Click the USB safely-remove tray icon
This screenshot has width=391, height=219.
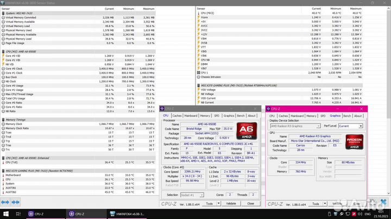coord(330,214)
